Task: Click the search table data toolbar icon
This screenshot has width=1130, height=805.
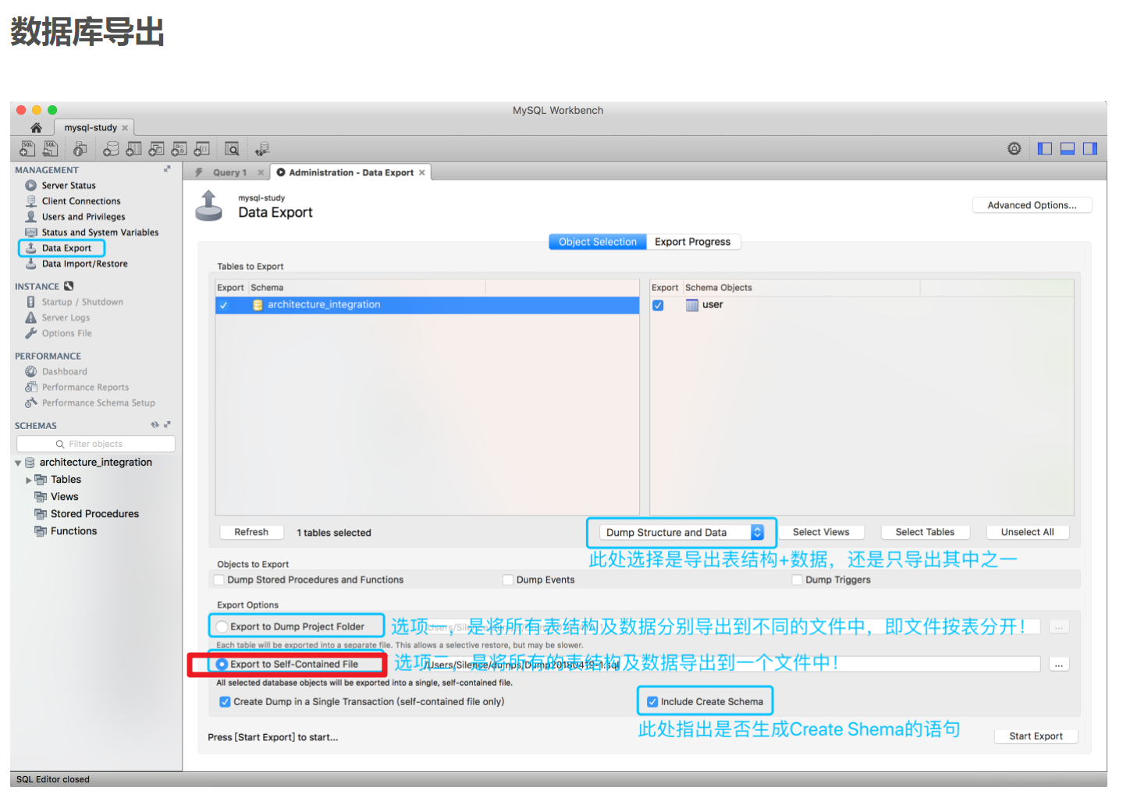Action: 232,148
